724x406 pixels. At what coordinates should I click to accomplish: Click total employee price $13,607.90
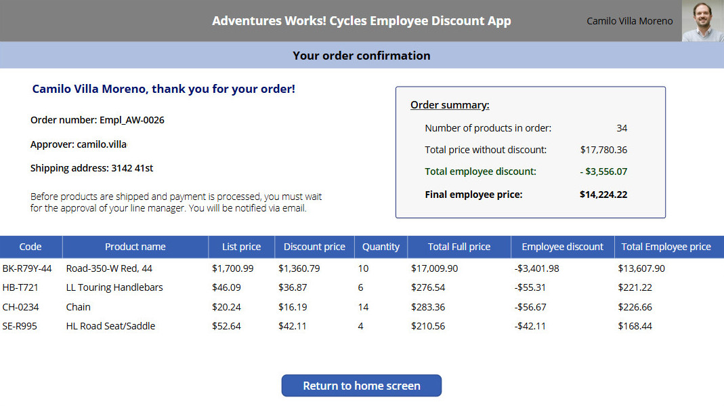[641, 268]
